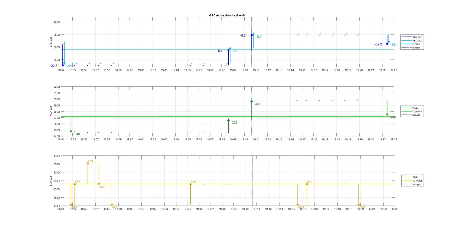Click the "-340" pitch data label
Screen dimensions: 468x231
[77, 134]
